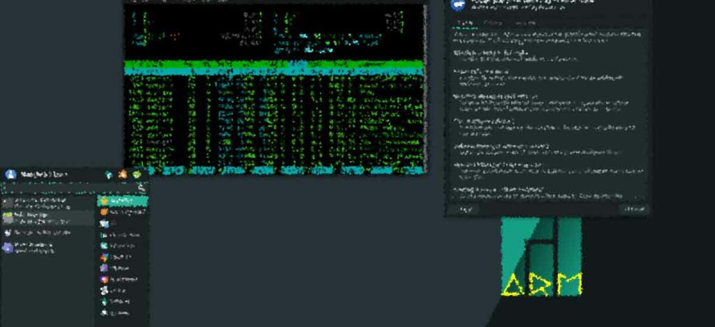Launch favorite entry with purple round icon
The width and height of the screenshot is (715, 327).
(x=47, y=248)
